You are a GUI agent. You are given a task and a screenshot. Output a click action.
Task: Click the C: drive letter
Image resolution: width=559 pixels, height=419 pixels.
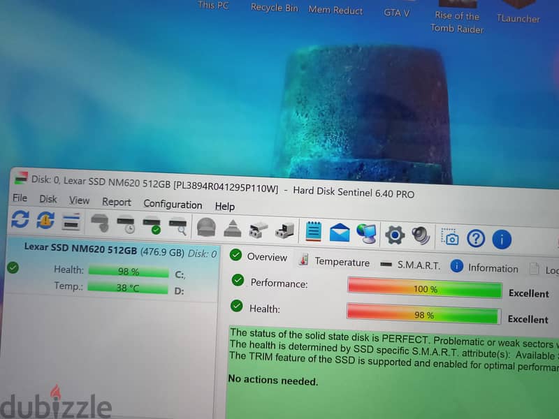pyautogui.click(x=180, y=274)
